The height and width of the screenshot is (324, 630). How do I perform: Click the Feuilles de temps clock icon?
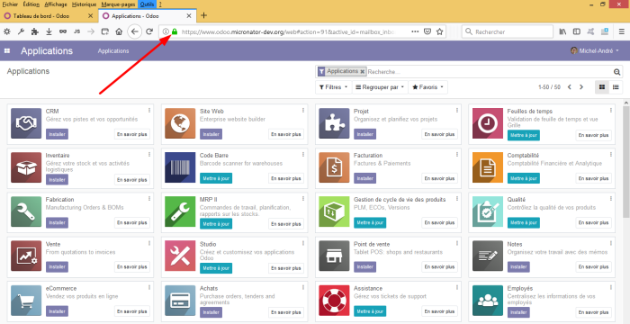(x=488, y=123)
